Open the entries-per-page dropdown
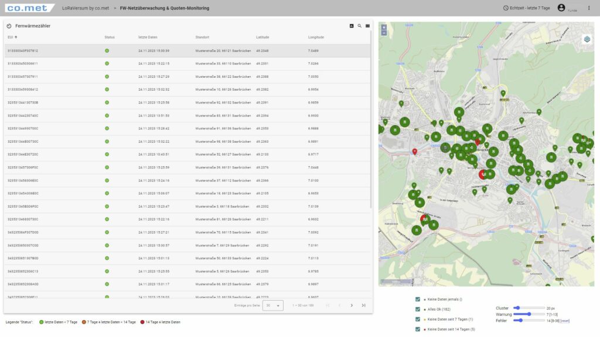This screenshot has height=337, width=600. (x=272, y=305)
